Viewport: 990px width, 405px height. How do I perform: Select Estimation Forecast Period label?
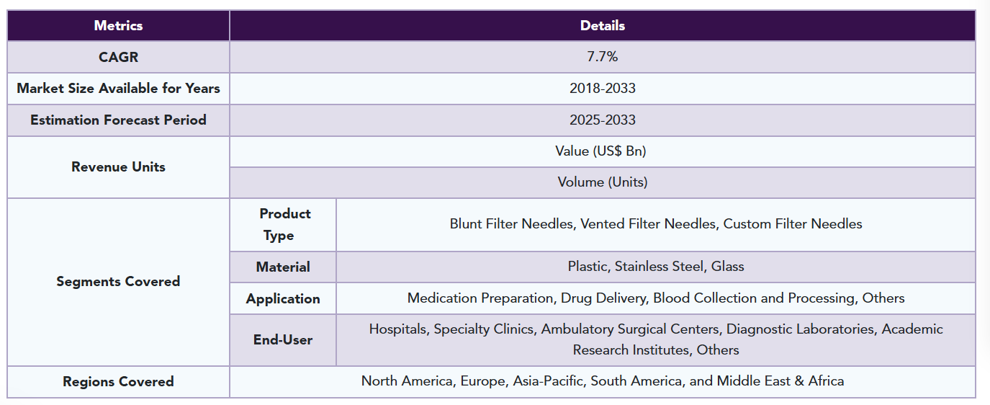(118, 120)
